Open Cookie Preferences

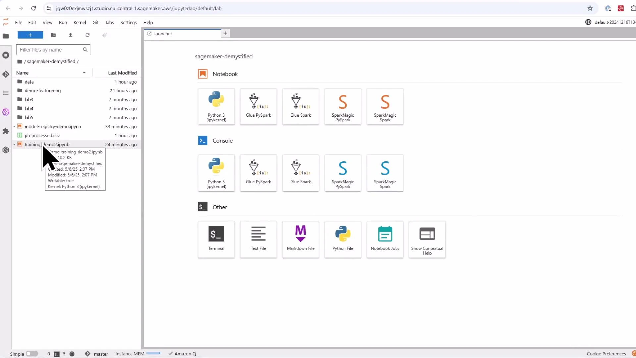click(x=606, y=354)
